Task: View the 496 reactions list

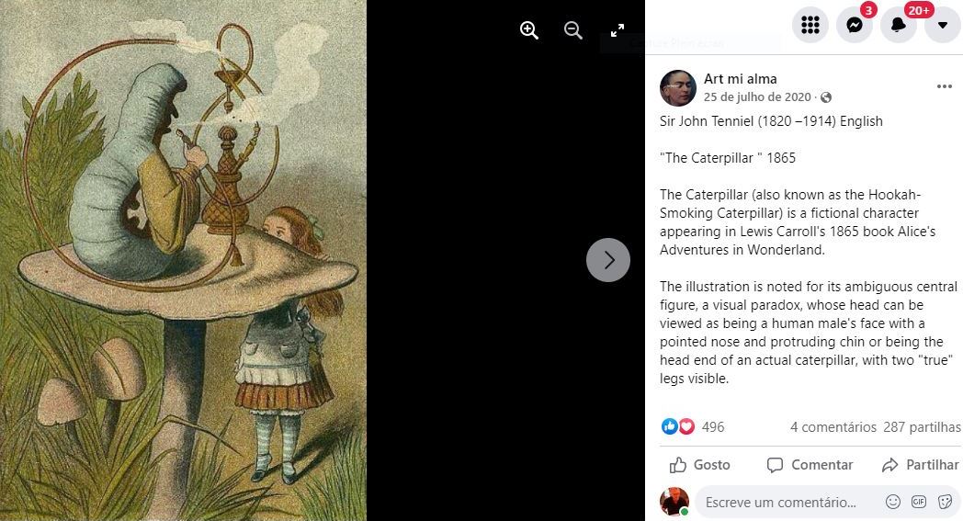Action: [x=693, y=426]
